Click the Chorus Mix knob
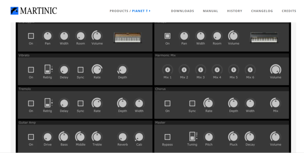The height and width of the screenshot is (153, 304). pyautogui.click(x=275, y=103)
